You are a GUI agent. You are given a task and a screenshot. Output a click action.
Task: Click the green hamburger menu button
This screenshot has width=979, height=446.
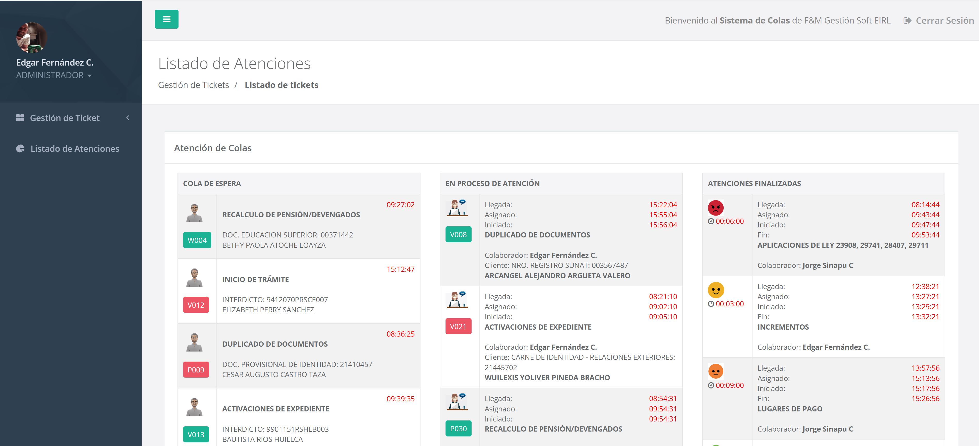(x=166, y=19)
